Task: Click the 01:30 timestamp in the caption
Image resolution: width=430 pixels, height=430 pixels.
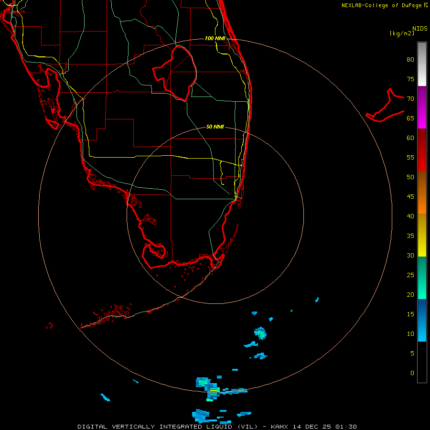Action: pyautogui.click(x=346, y=427)
